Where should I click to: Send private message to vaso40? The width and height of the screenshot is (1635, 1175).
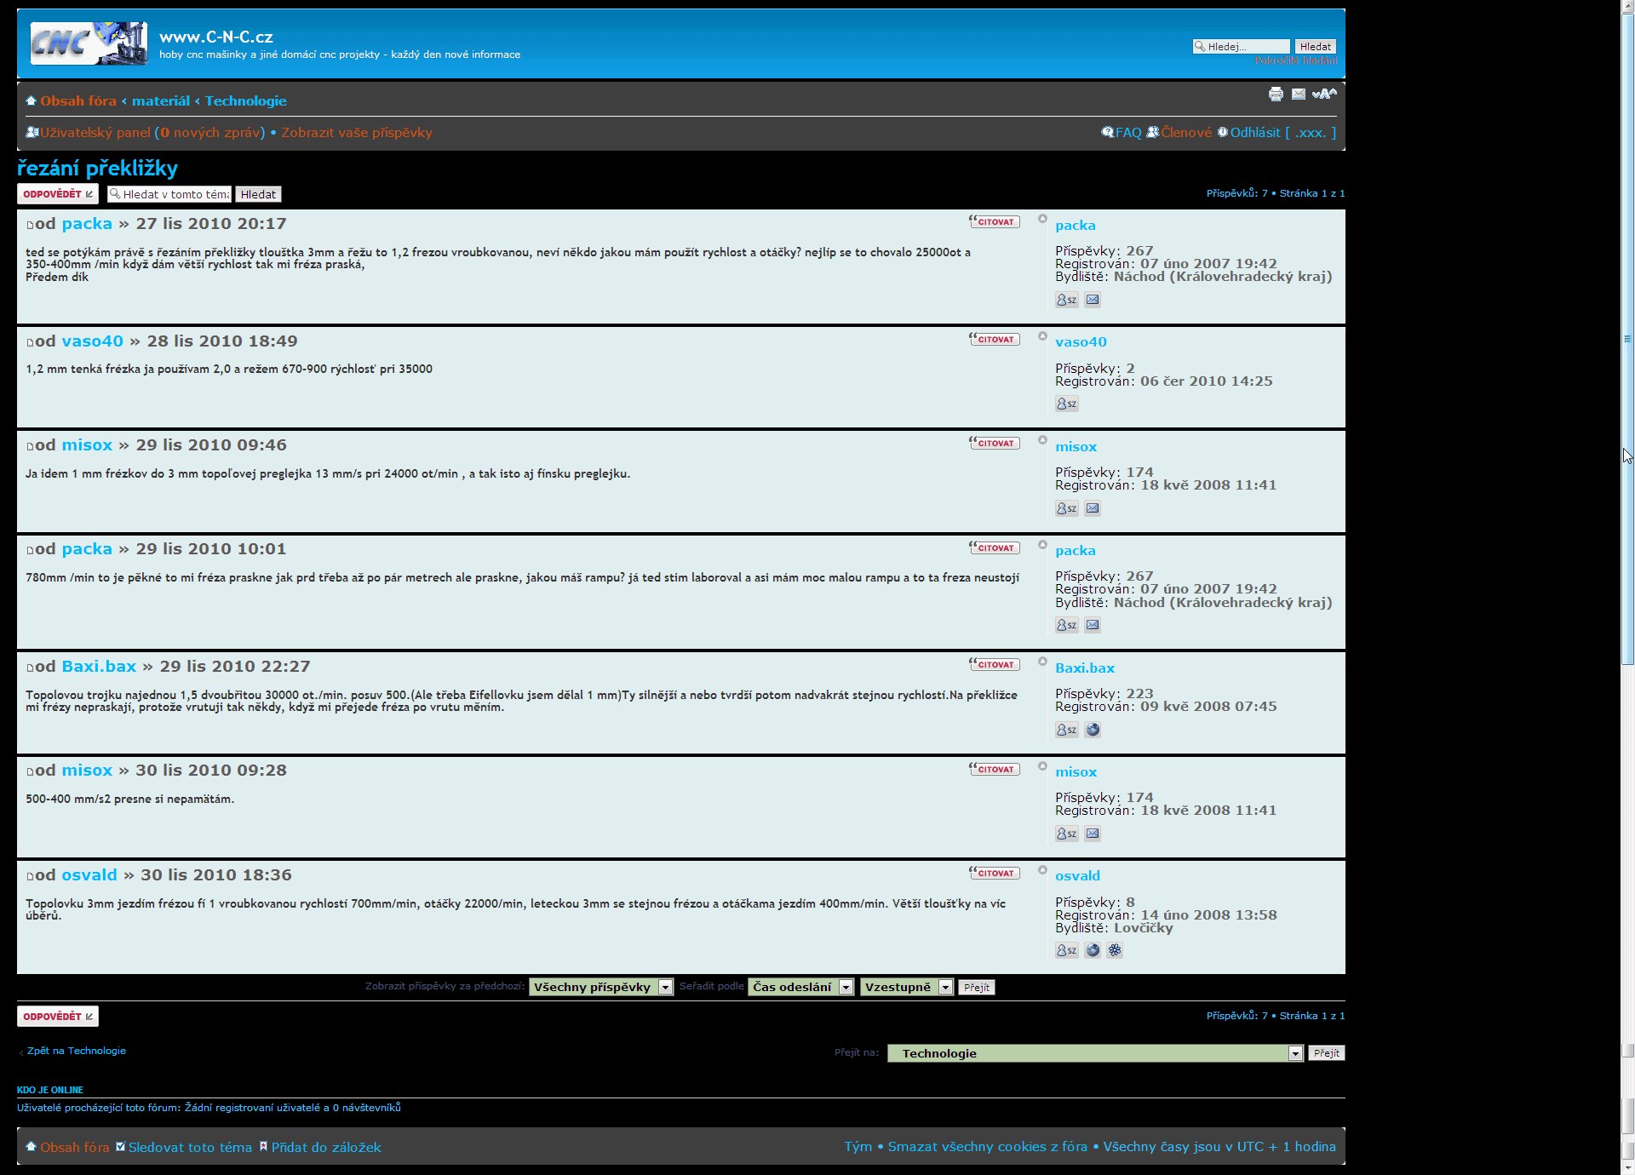1066,404
